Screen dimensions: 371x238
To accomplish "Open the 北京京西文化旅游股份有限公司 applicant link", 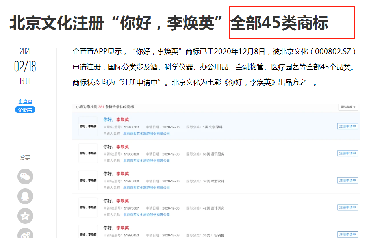I will (x=146, y=133).
